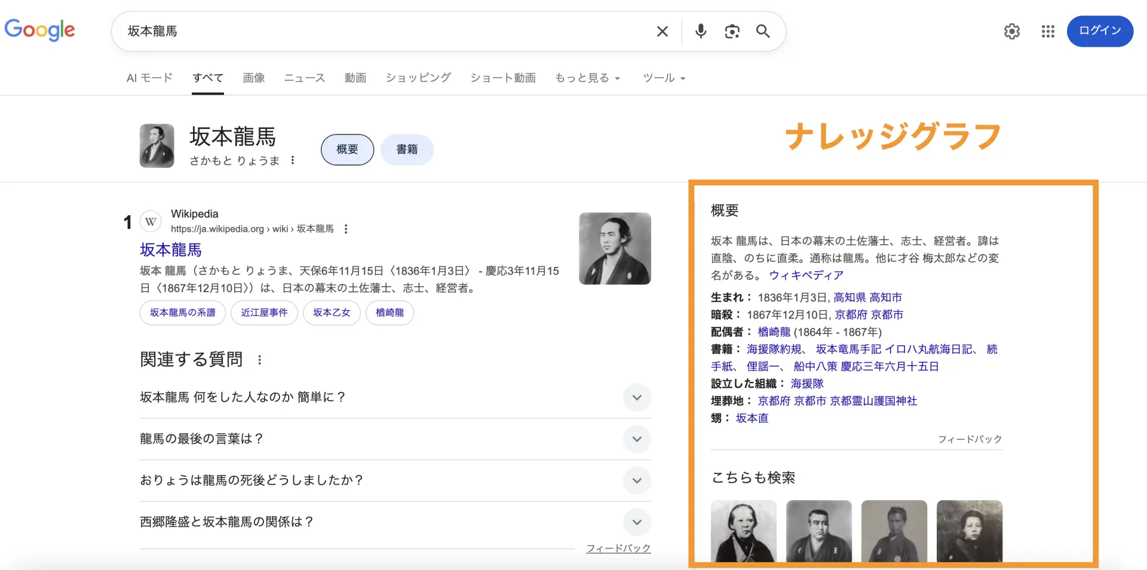This screenshot has height=570, width=1147.
Task: Click the 坂本直 nephew link
Action: (752, 418)
